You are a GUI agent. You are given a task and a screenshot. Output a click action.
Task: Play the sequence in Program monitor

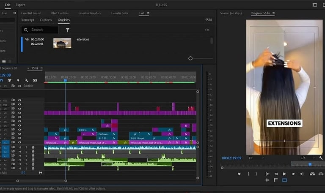click(284, 174)
